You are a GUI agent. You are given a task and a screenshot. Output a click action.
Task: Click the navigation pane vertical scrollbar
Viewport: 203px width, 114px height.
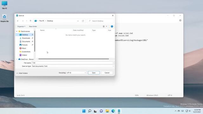[x=35, y=41]
